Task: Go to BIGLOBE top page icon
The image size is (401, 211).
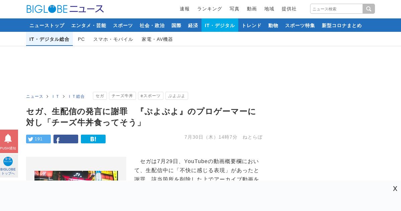Action: (x=9, y=166)
